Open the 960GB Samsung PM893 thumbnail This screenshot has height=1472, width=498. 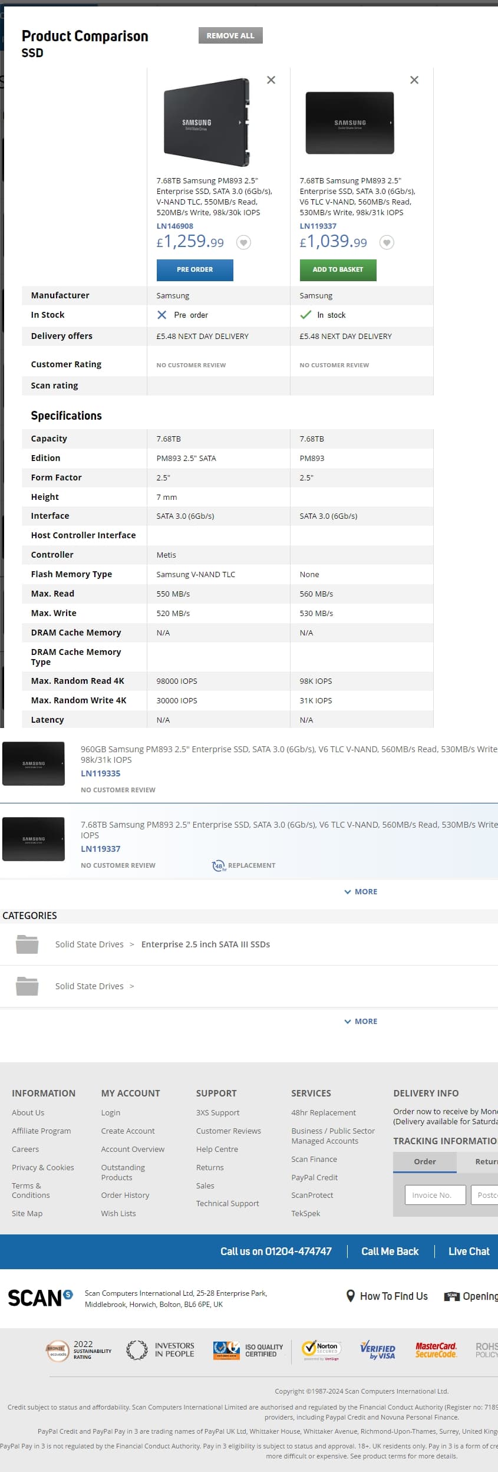(34, 763)
